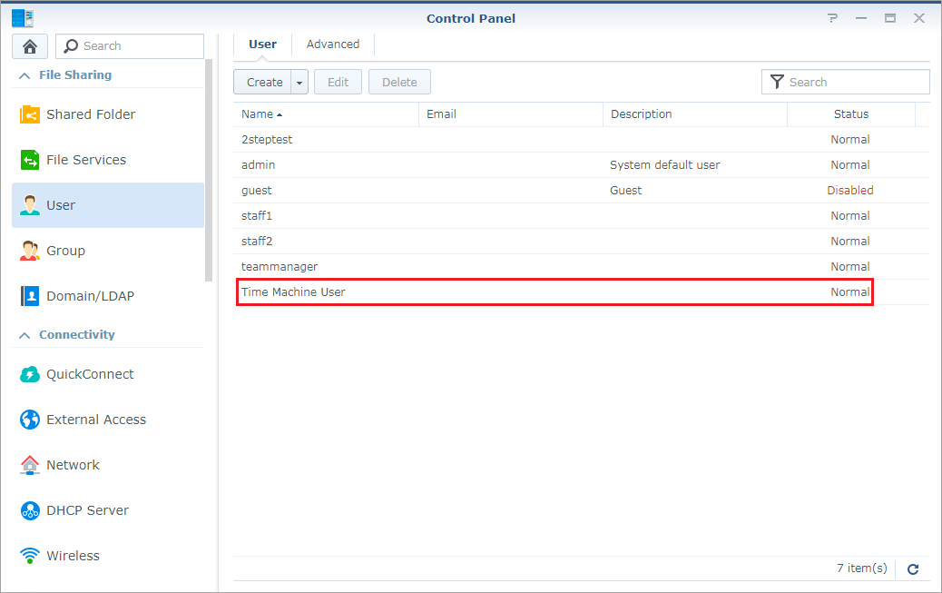Collapse the File Sharing section
This screenshot has width=942, height=593.
click(x=25, y=75)
